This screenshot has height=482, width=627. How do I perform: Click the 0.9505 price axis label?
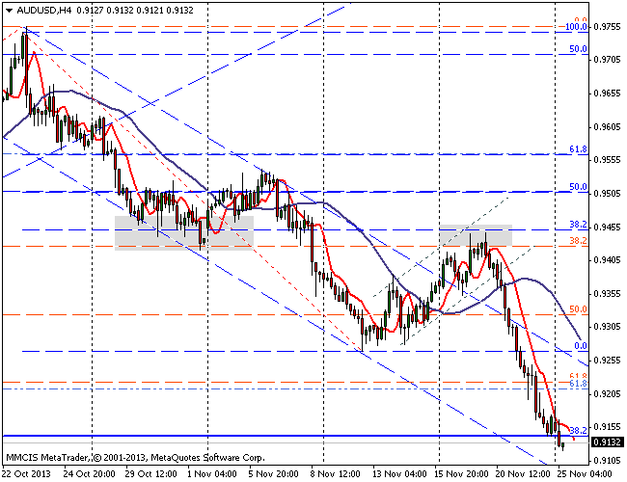[608, 194]
